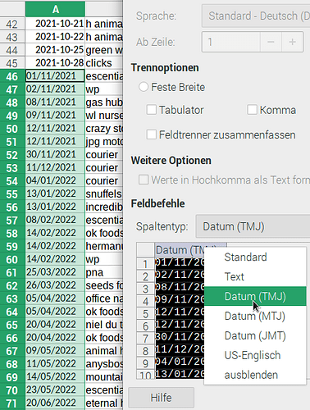The width and height of the screenshot is (310, 410).
Task: Select row header 46
Action: (12, 76)
